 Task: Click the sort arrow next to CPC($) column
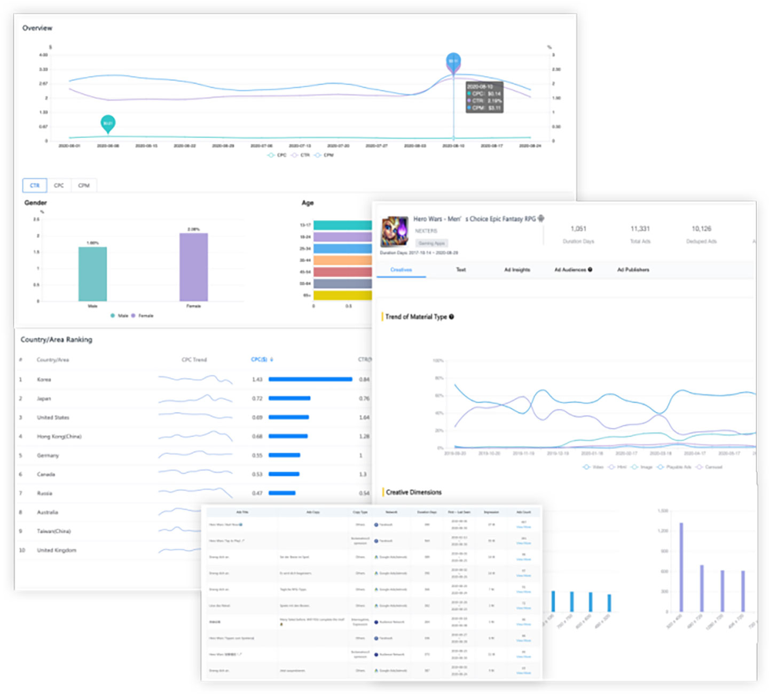[x=272, y=359]
